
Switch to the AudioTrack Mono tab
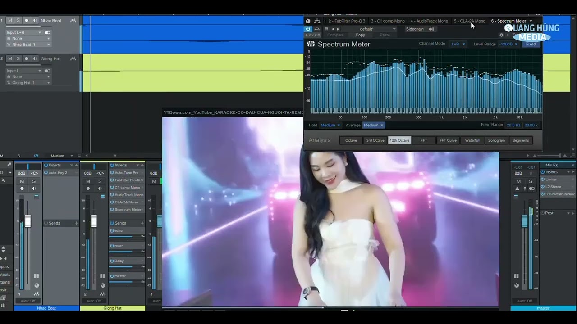pos(429,21)
